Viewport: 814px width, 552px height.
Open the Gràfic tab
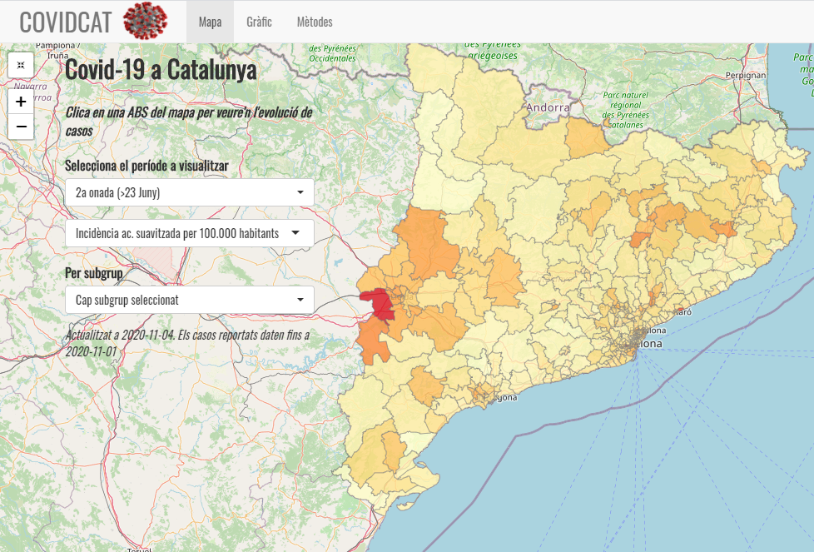click(259, 22)
